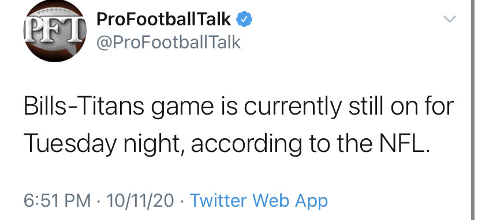
Task: Open the PFT football profile avatar
Action: point(55,31)
